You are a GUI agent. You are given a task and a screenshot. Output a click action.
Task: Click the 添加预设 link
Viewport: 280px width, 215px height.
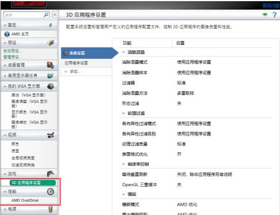[13, 51]
